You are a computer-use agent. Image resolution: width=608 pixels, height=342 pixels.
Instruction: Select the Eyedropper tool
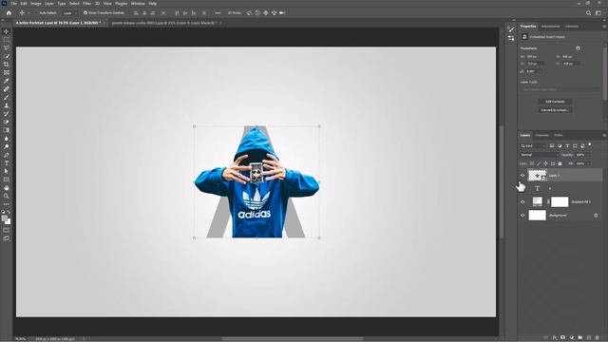click(7, 81)
